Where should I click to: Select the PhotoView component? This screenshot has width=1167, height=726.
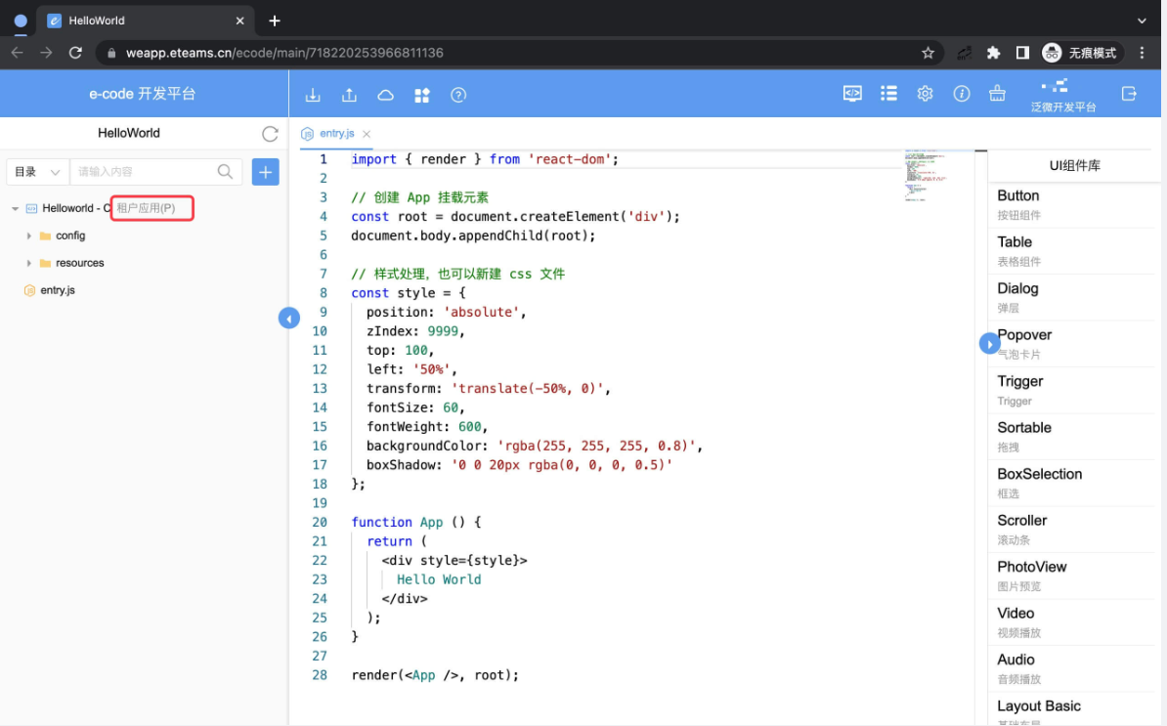[1072, 576]
